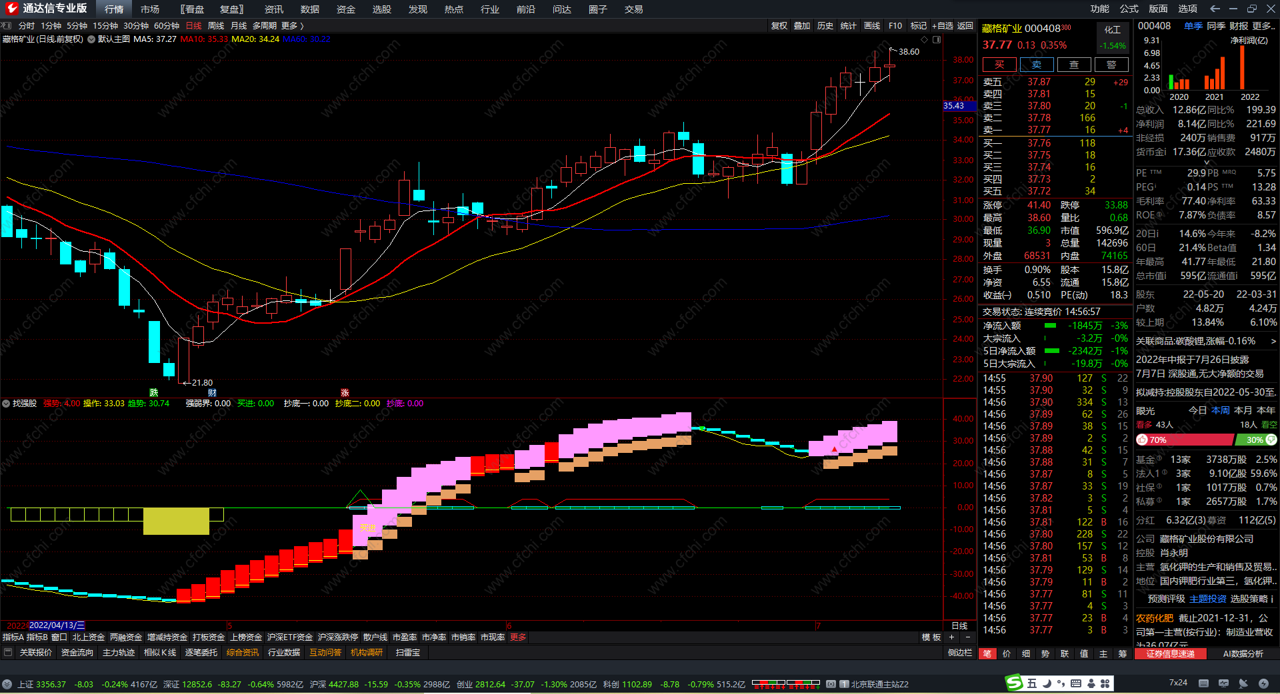The width and height of the screenshot is (1280, 694).
Task: Open the 选项 menu
Action: click(1188, 9)
